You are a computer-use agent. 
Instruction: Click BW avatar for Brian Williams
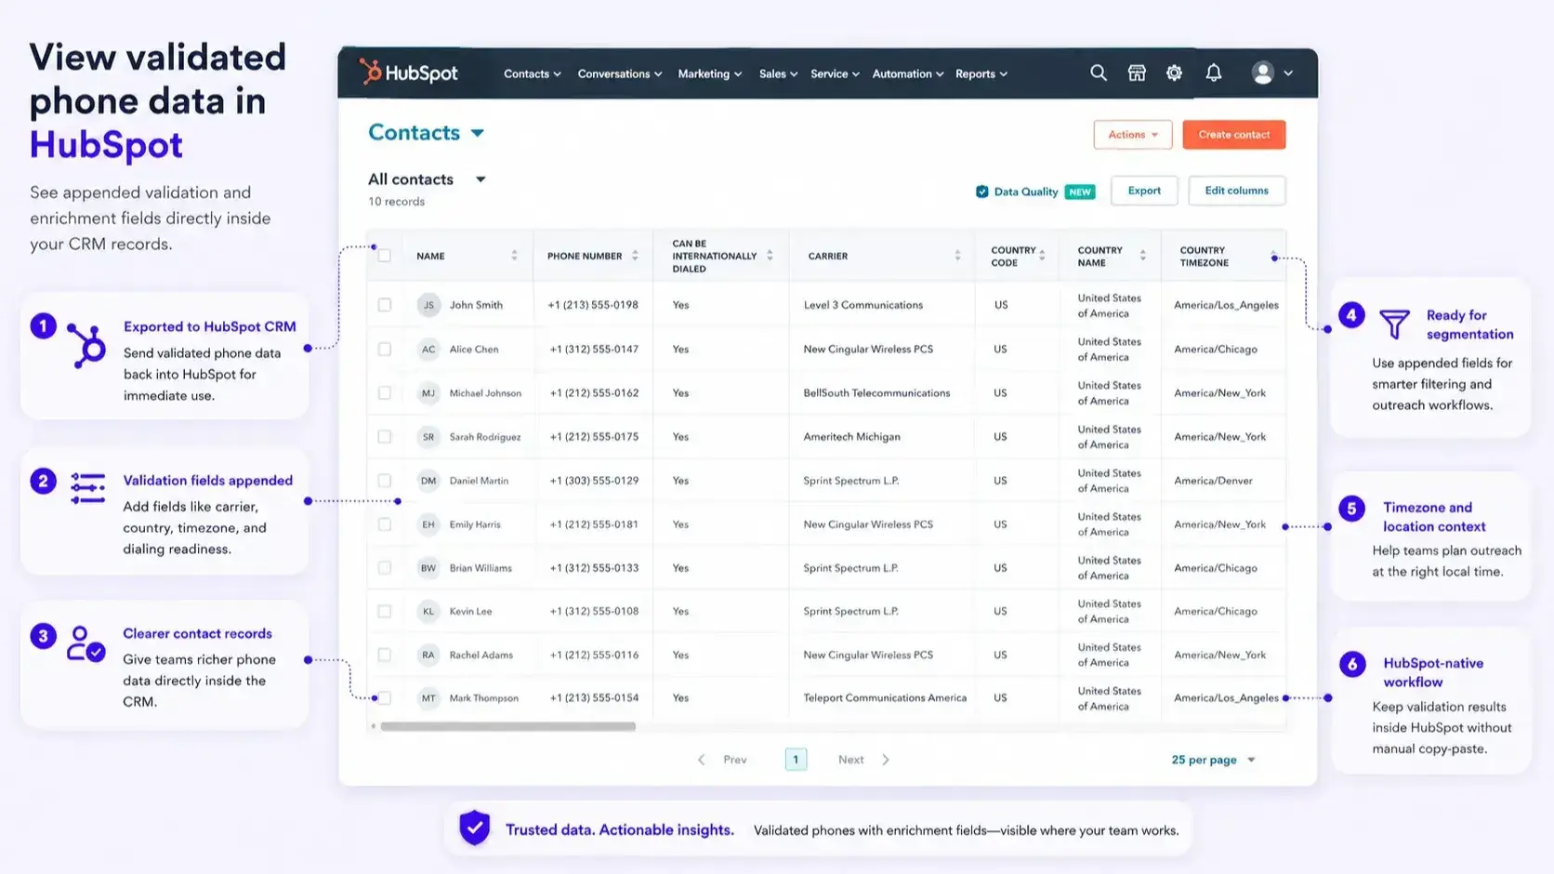[428, 568]
